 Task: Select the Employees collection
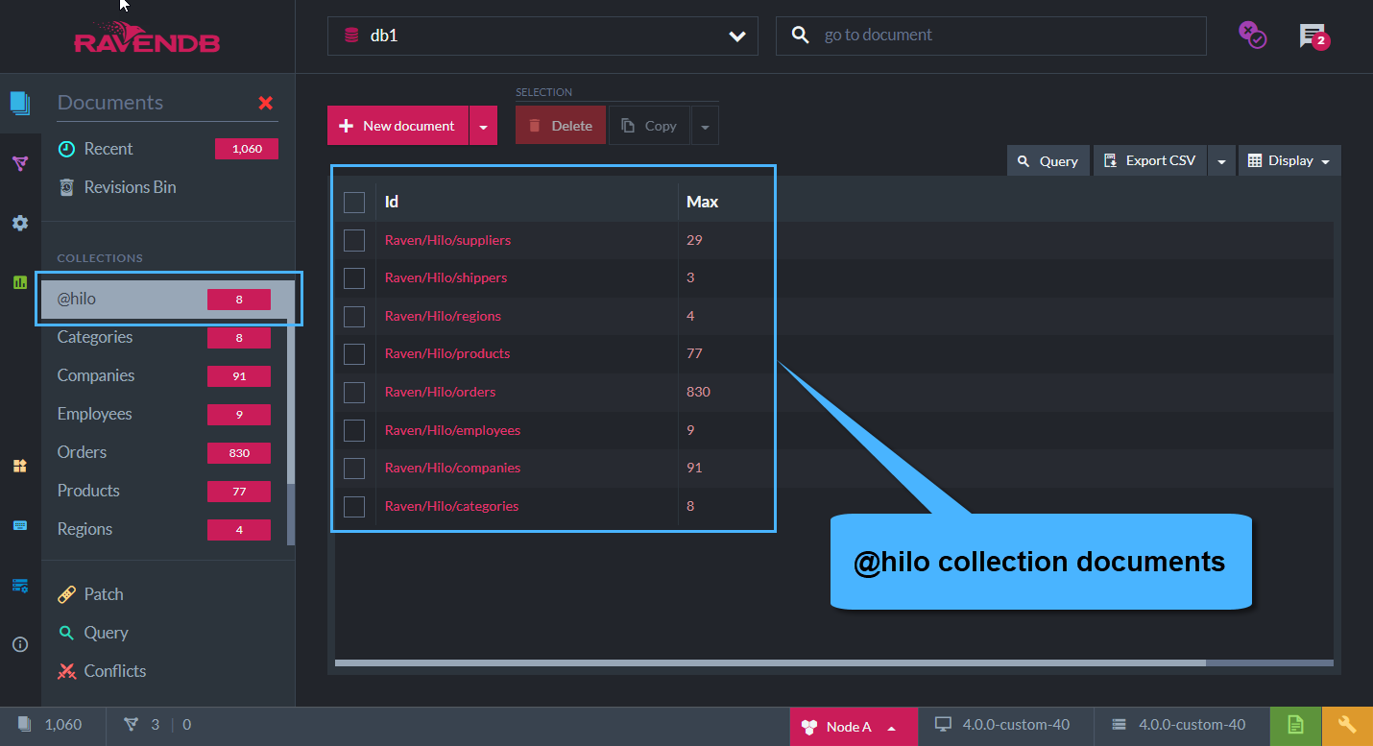click(x=164, y=414)
